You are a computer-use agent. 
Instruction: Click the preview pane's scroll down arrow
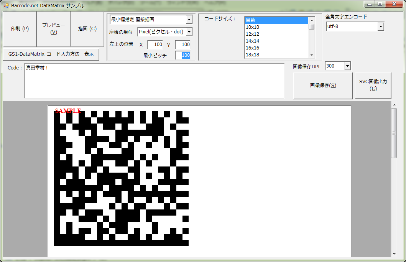pos(394,254)
